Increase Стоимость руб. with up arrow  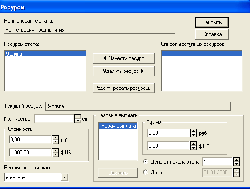tap(55, 137)
